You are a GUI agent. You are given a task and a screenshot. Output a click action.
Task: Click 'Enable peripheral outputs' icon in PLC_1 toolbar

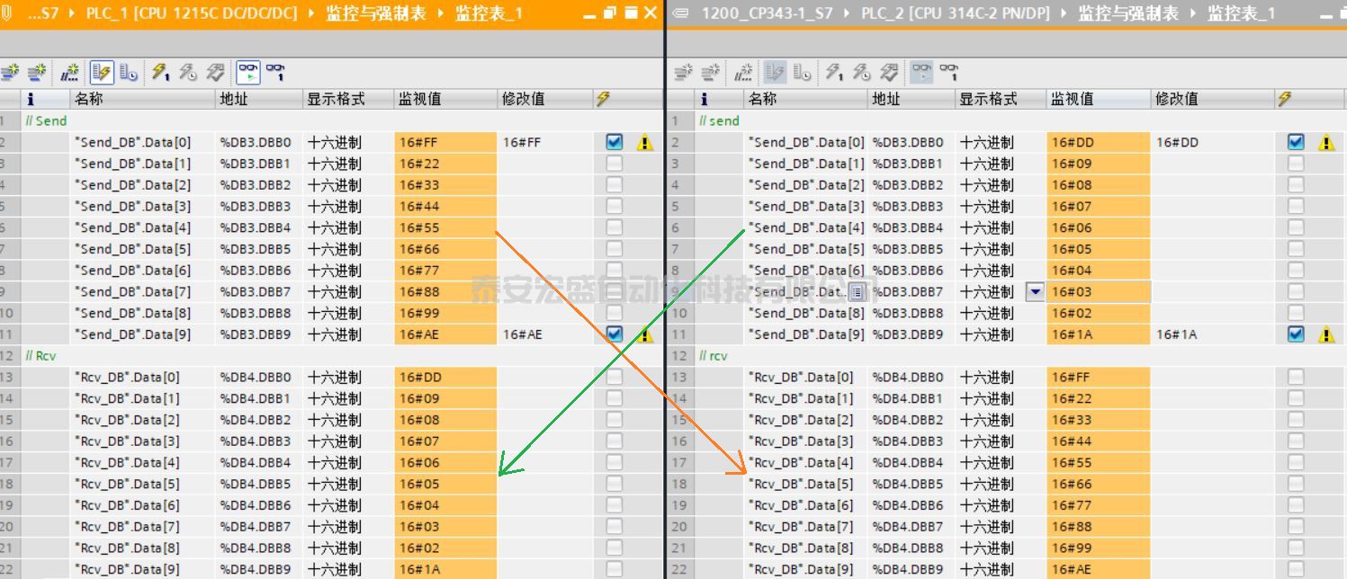coord(215,73)
